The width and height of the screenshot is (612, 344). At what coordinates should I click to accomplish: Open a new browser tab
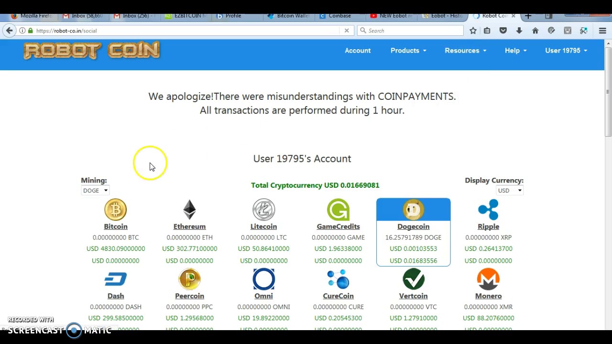coord(528,16)
